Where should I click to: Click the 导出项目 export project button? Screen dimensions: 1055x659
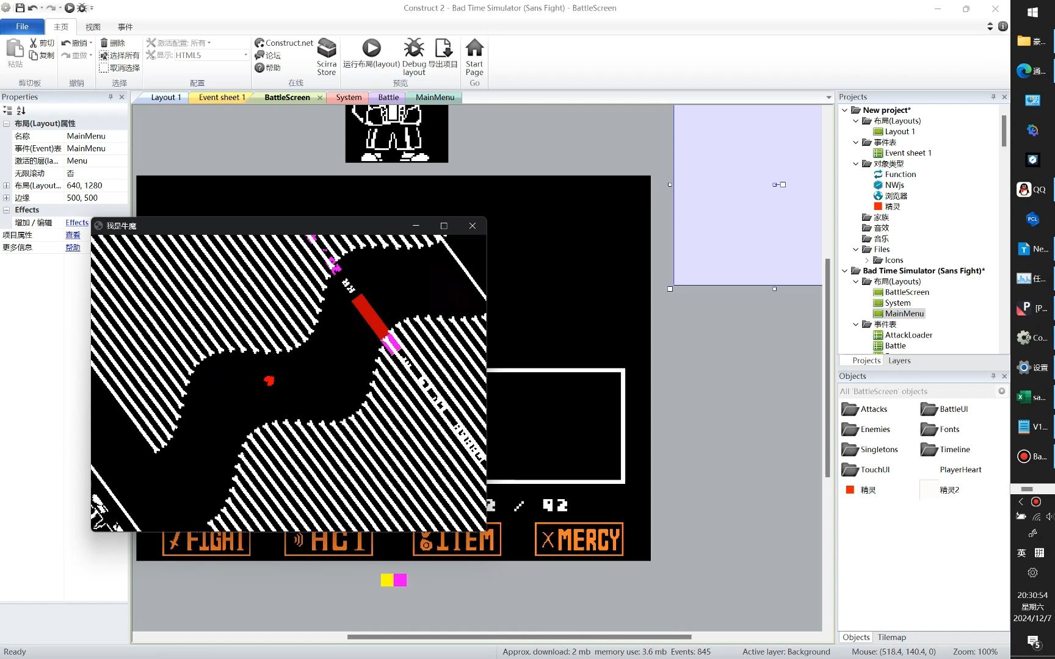pyautogui.click(x=443, y=53)
